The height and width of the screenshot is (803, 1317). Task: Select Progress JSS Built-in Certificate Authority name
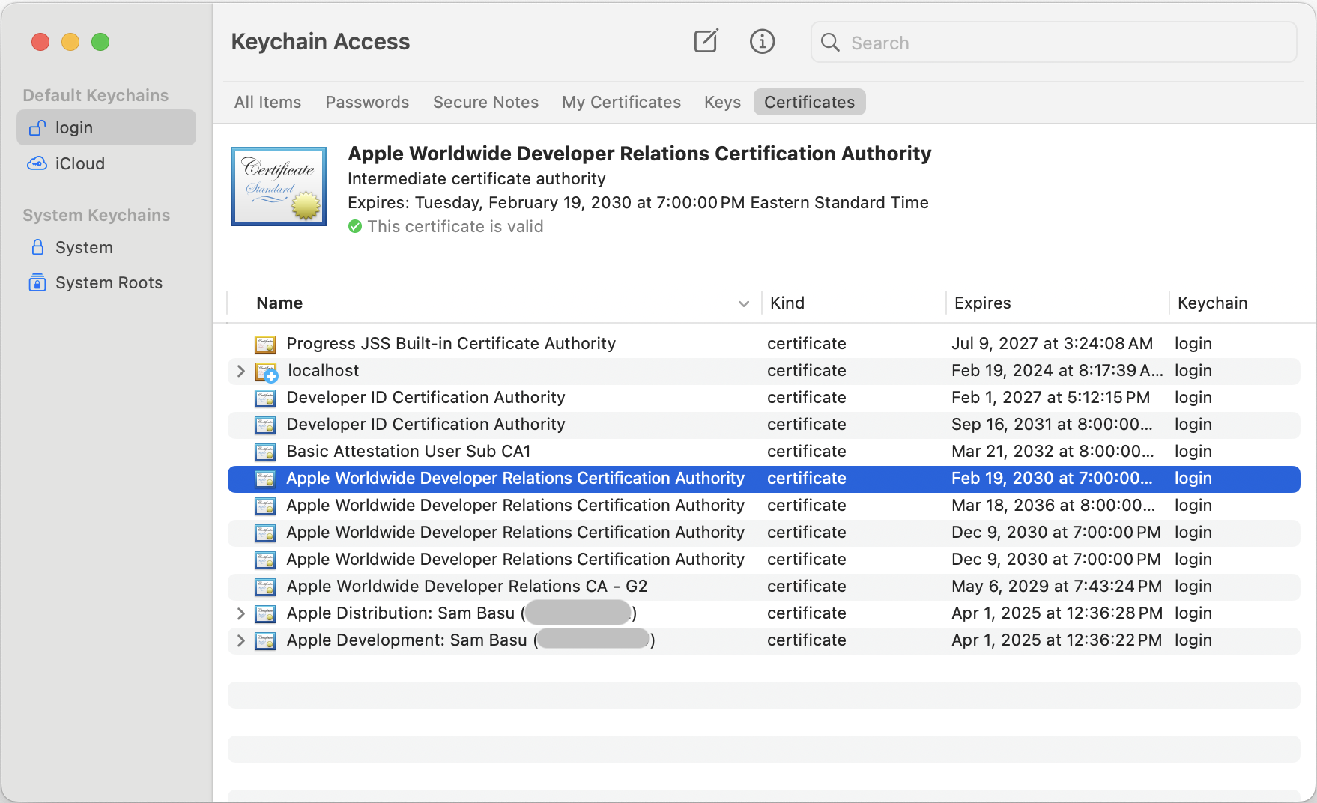coord(451,343)
